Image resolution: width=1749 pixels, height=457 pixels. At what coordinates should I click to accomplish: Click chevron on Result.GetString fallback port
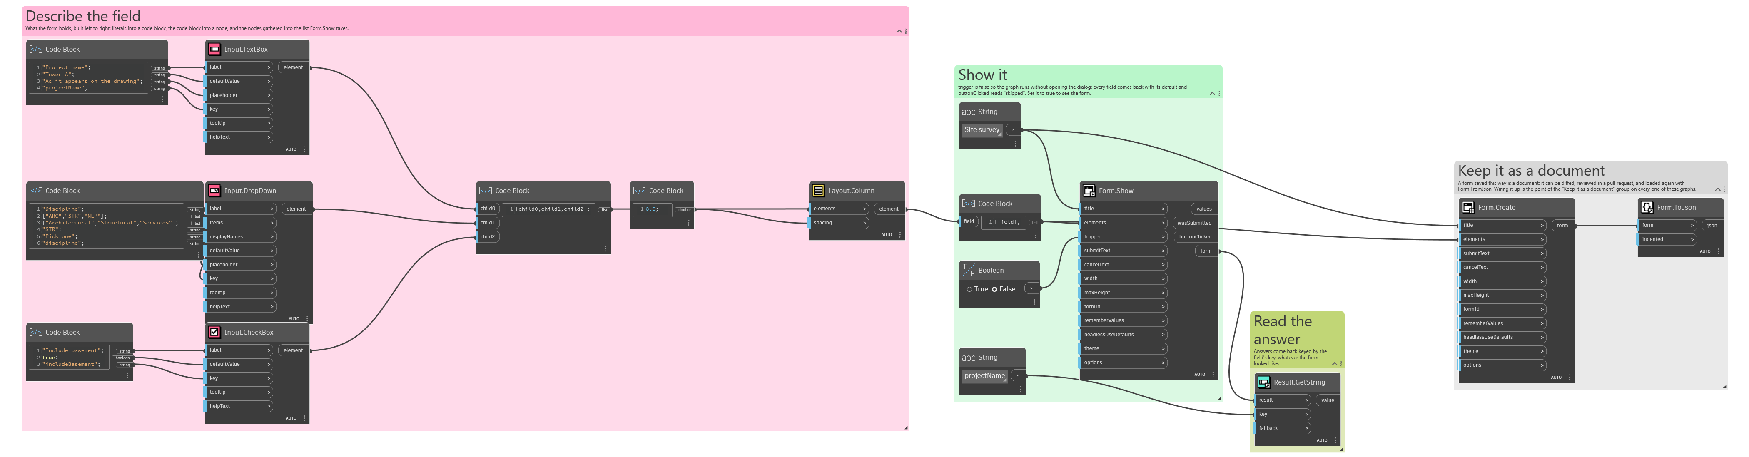click(x=1306, y=428)
